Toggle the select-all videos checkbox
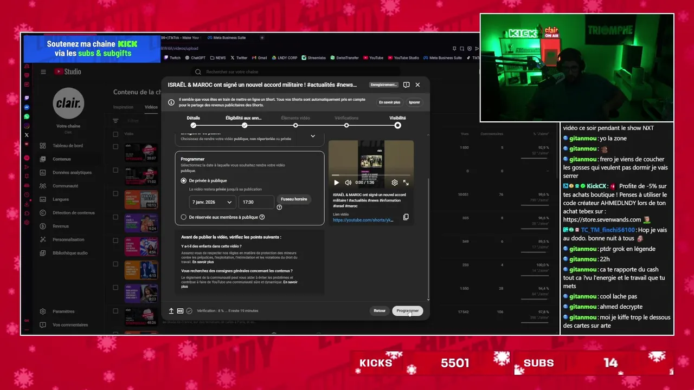 [115, 134]
